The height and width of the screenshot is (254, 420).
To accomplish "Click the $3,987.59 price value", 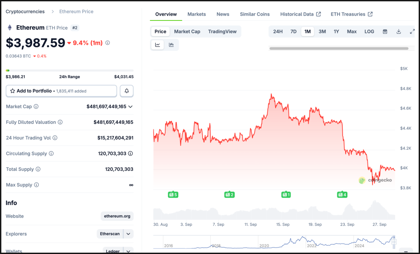I will pos(35,43).
